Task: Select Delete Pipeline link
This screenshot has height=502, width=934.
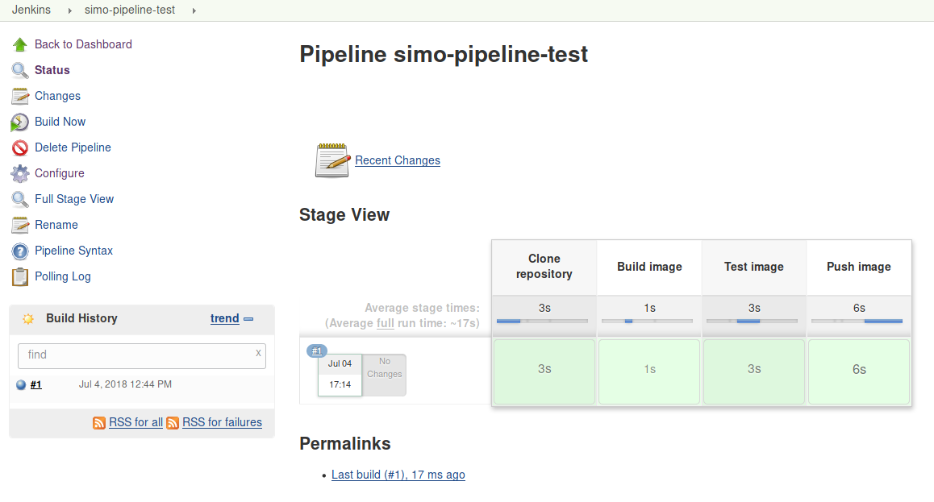Action: pyautogui.click(x=73, y=147)
